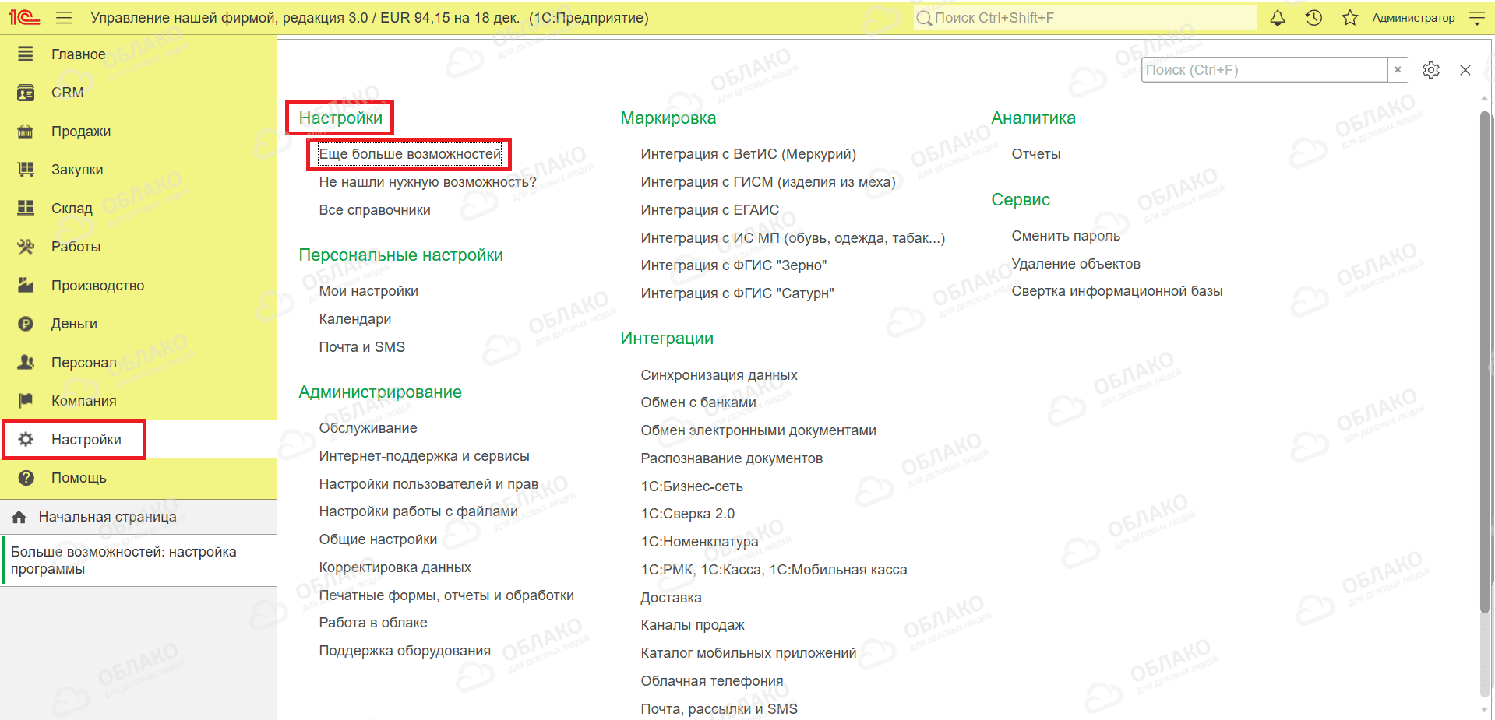This screenshot has height=720, width=1495.
Task: Close the settings menu panel
Action: point(1465,70)
